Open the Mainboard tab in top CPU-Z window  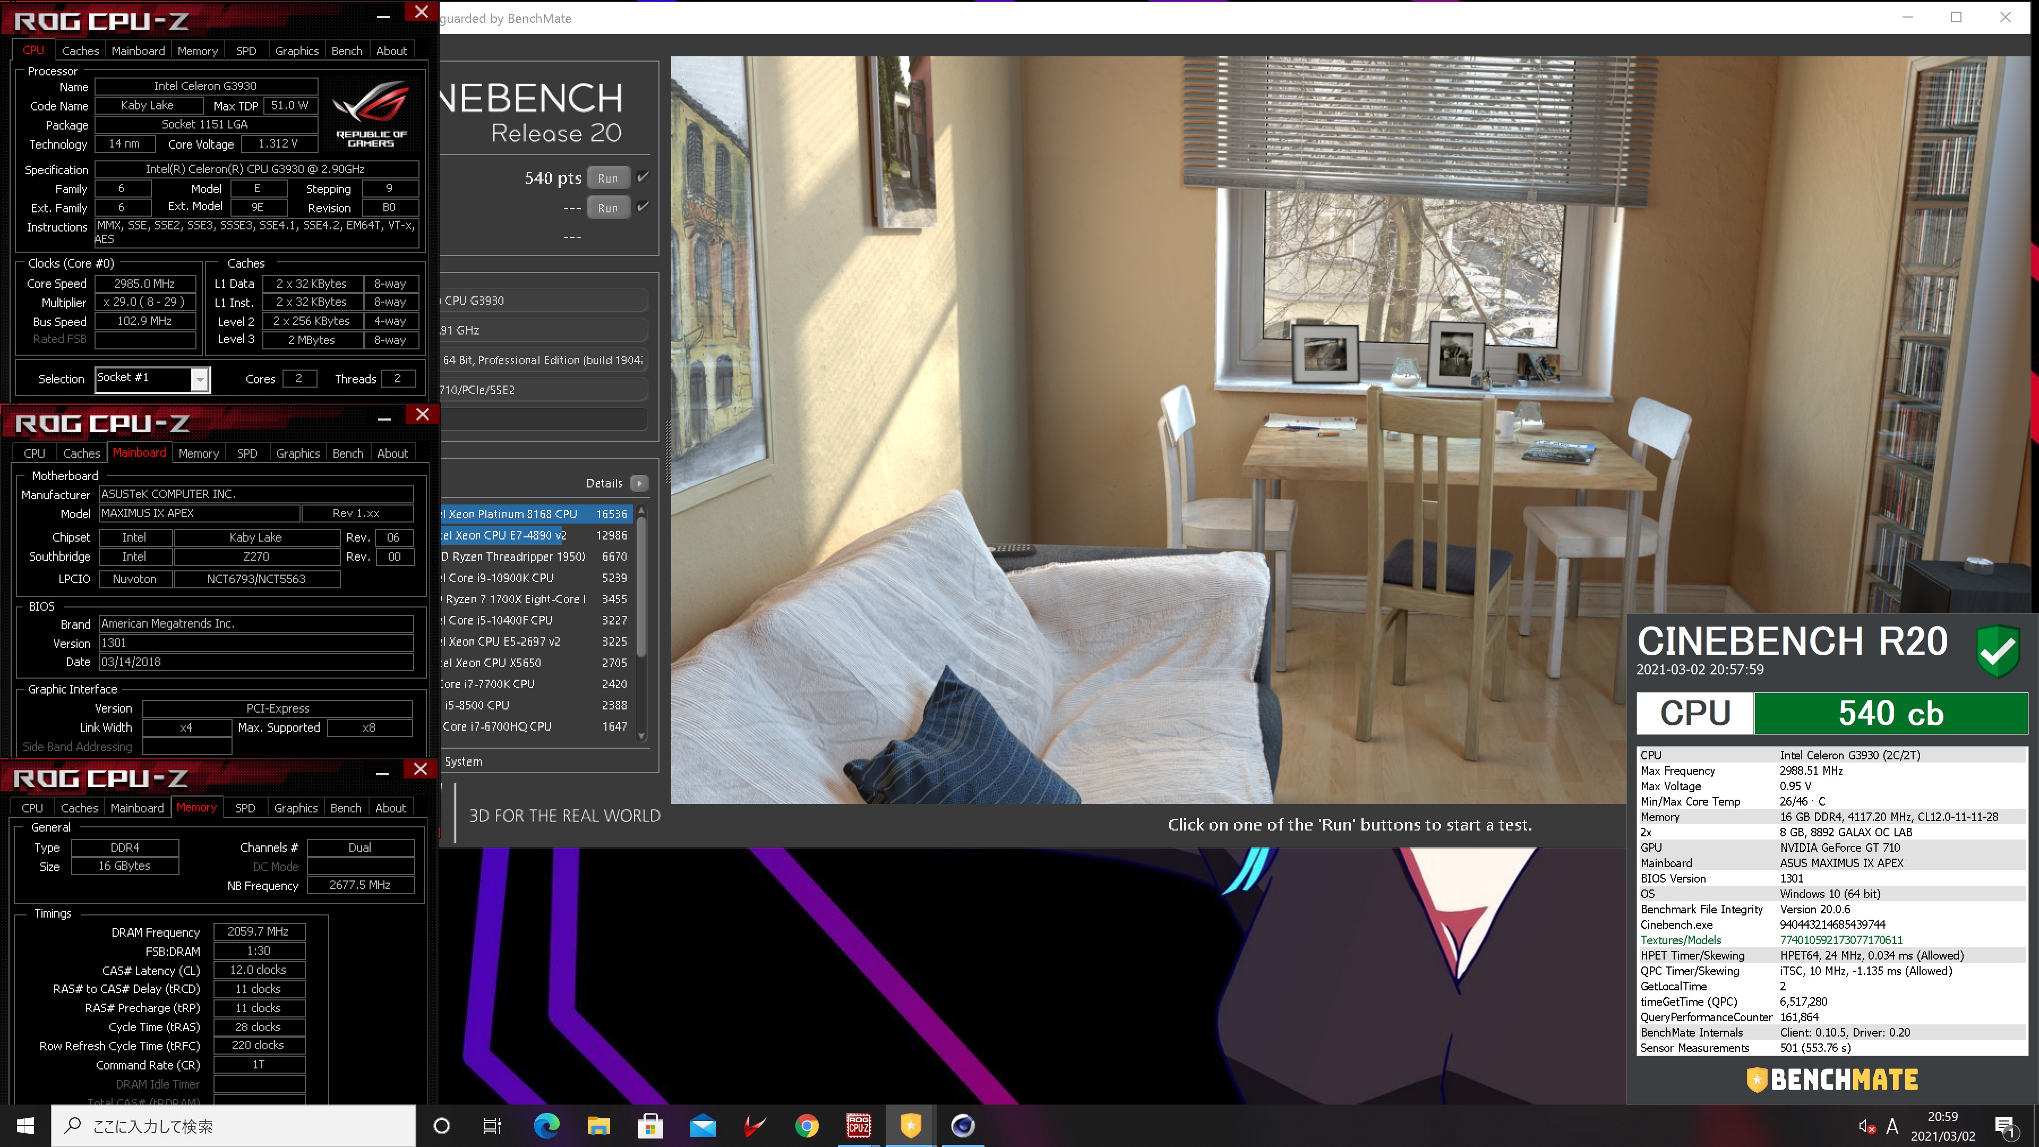(x=139, y=50)
